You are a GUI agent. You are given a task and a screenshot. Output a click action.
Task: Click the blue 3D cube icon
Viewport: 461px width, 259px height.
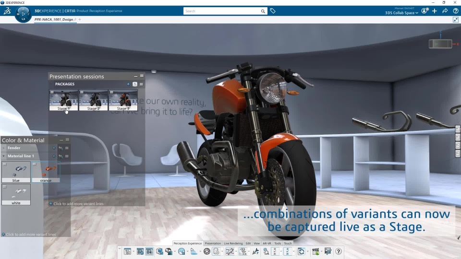(159, 251)
